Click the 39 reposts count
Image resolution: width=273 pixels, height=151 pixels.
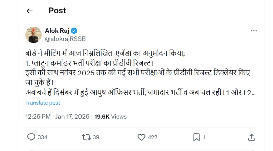coord(96,137)
